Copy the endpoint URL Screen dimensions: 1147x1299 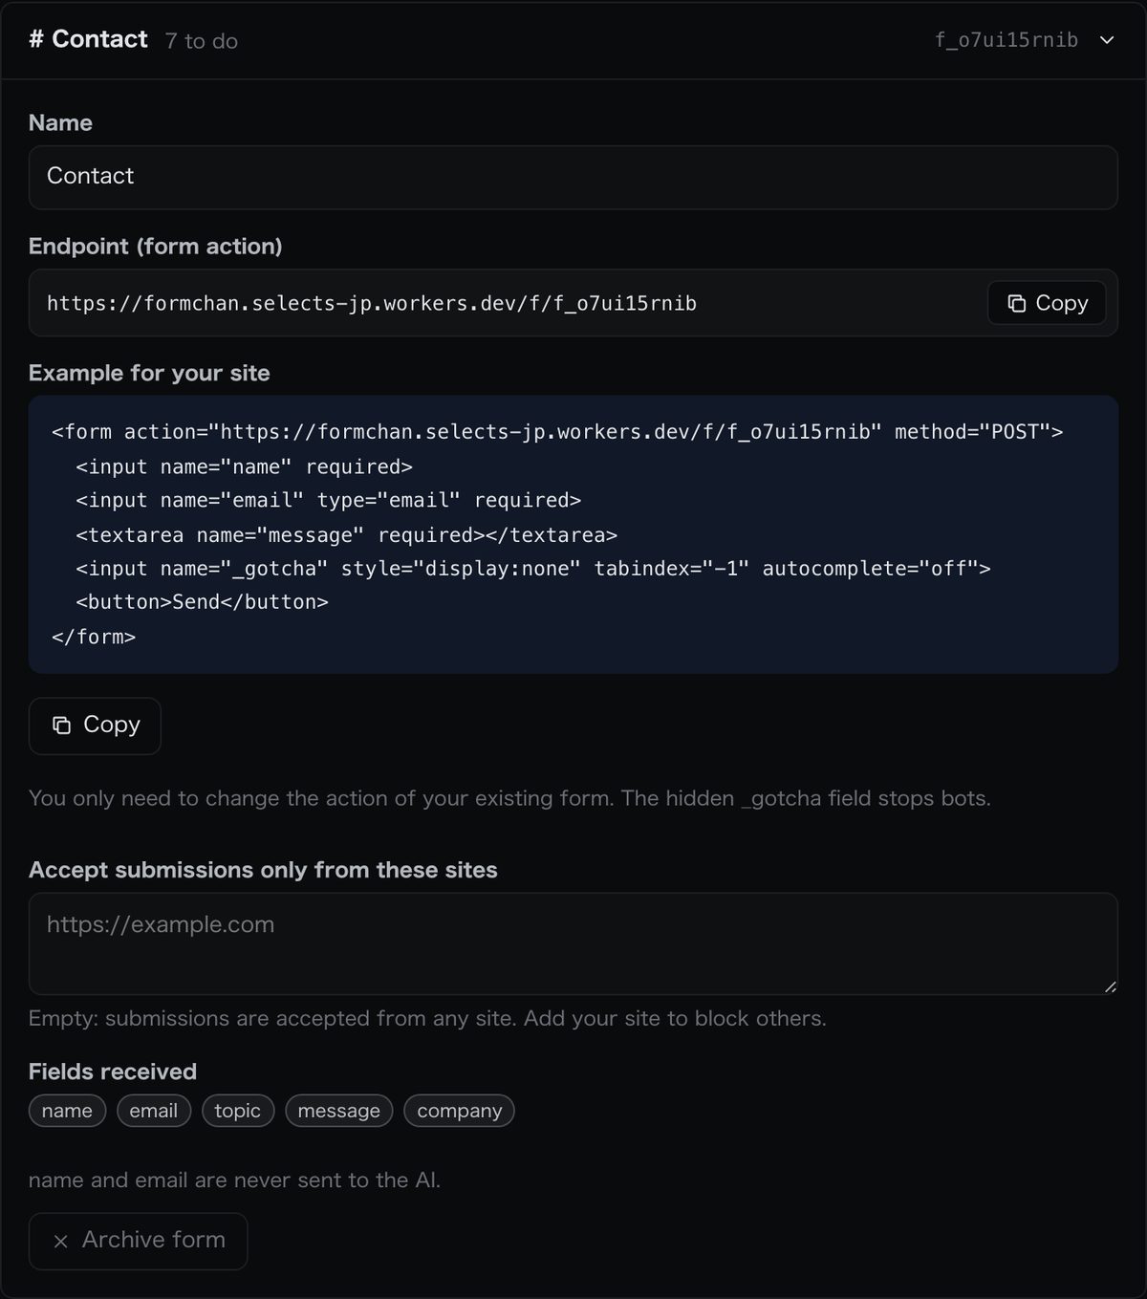1047,303
